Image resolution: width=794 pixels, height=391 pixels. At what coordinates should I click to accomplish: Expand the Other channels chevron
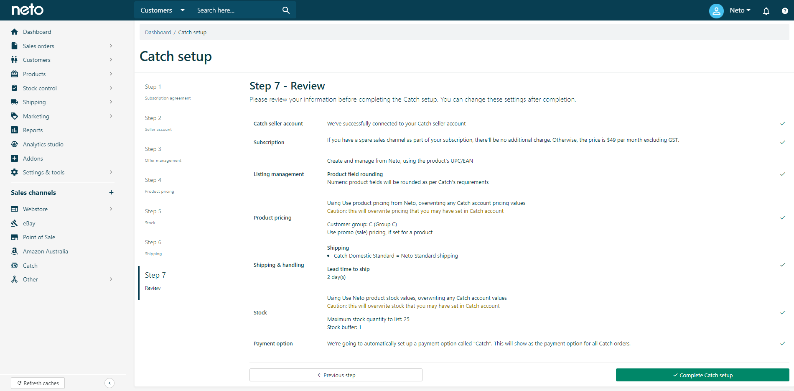pos(111,279)
